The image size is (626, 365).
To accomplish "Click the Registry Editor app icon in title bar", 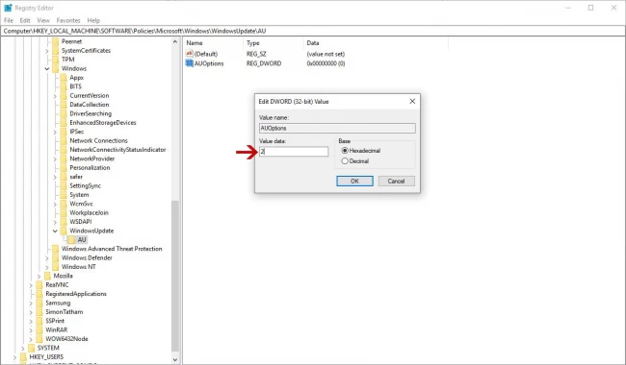I will [8, 8].
